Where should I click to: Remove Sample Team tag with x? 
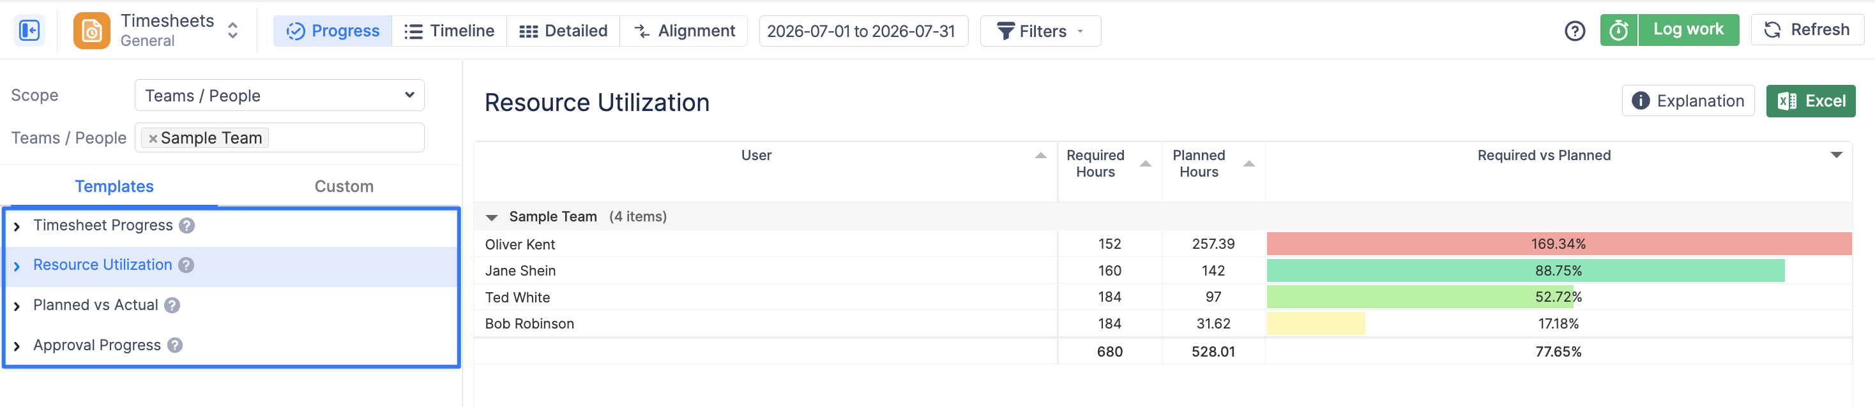click(x=153, y=138)
